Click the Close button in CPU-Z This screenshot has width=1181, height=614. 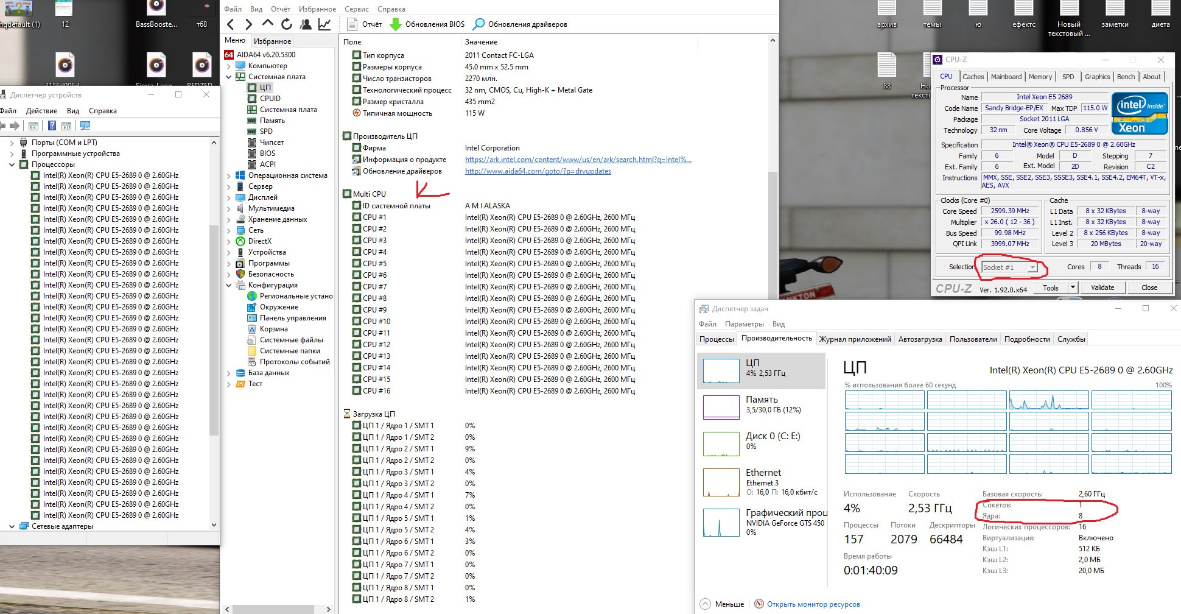1149,288
